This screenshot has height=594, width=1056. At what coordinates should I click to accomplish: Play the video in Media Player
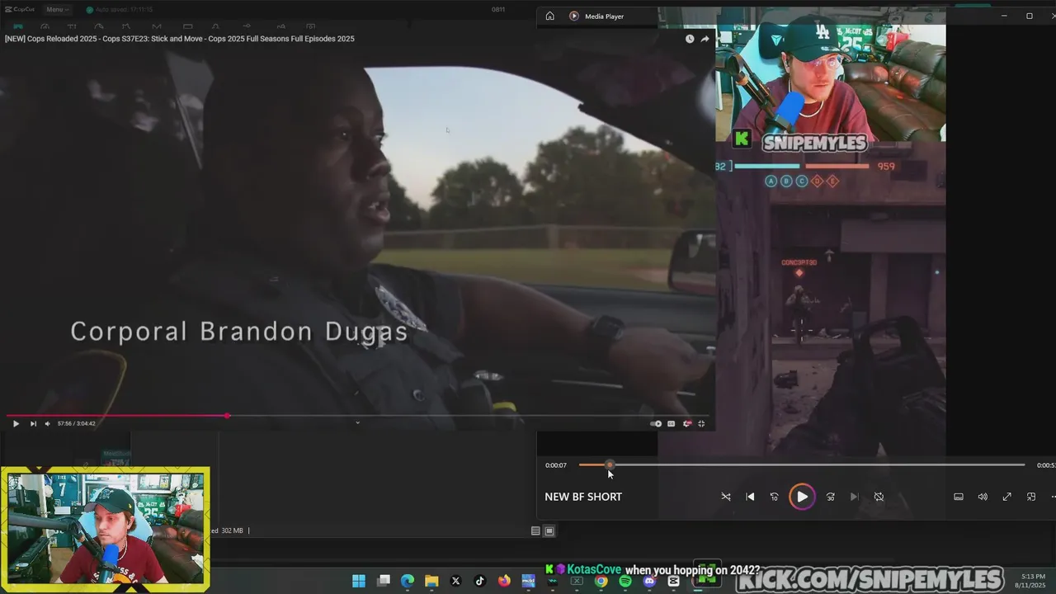pos(802,497)
